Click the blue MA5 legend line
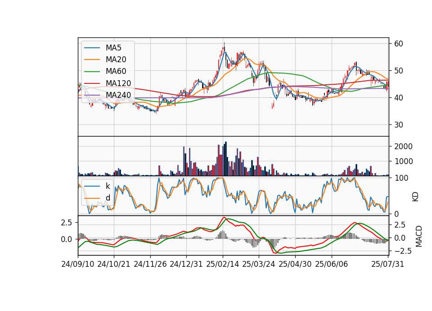Screen dimensions: 432x311 92,48
